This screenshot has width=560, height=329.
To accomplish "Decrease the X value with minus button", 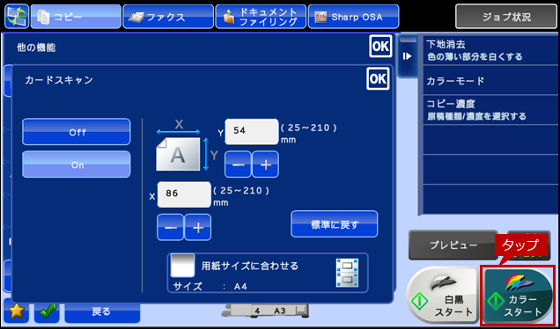I will 170,227.
